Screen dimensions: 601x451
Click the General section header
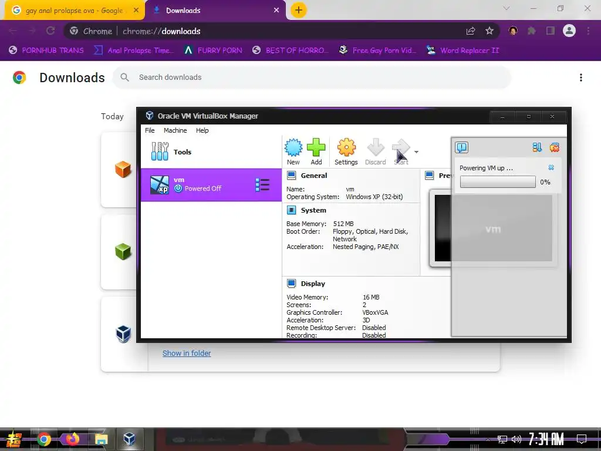tap(314, 176)
